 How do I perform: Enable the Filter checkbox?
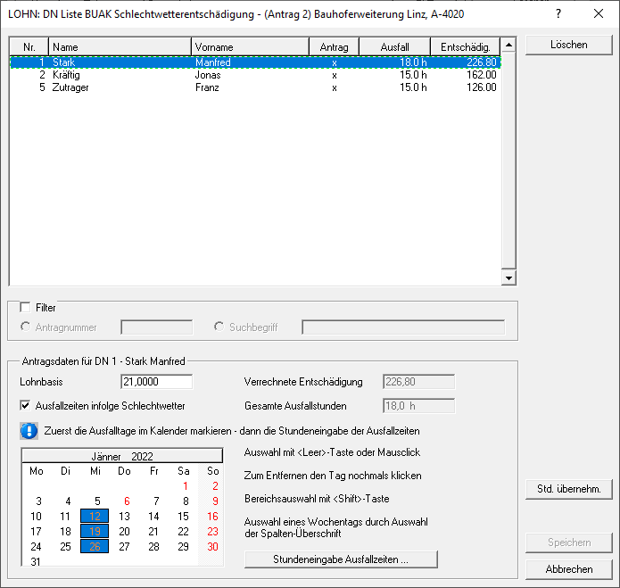pos(25,308)
